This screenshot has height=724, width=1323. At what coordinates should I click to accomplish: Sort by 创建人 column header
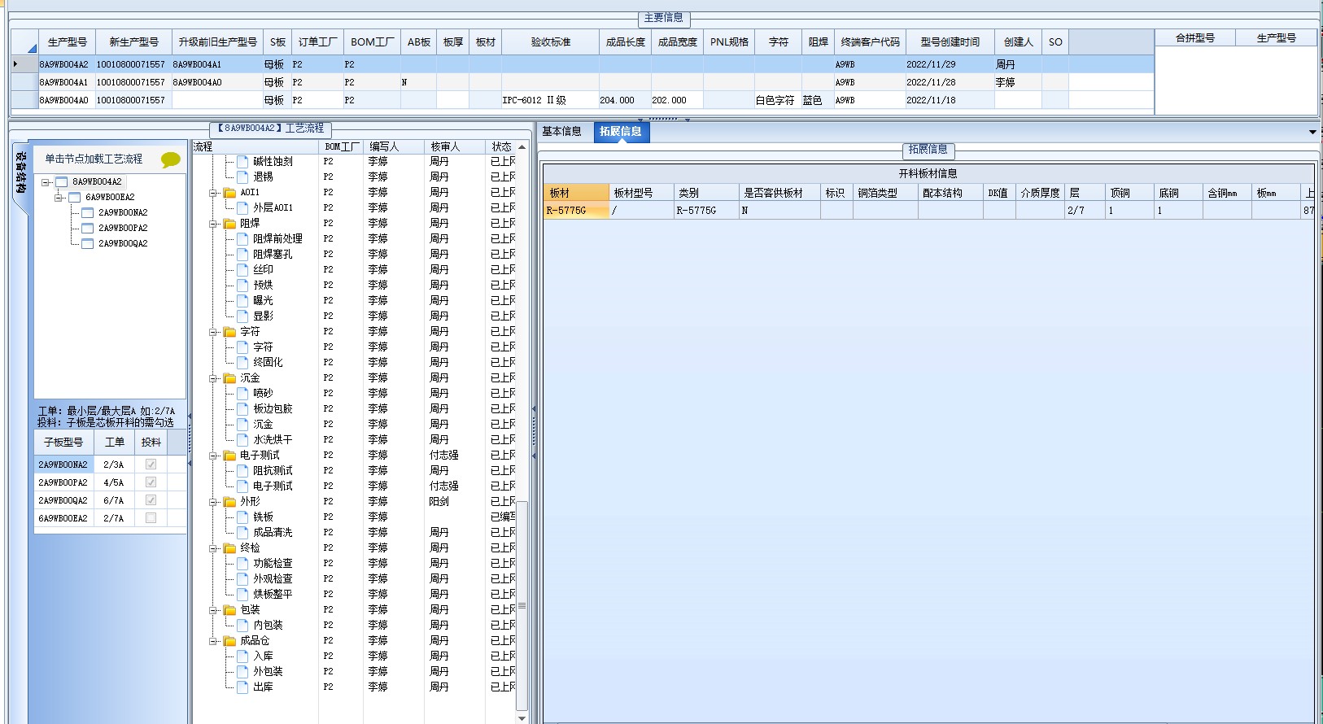coord(1018,42)
